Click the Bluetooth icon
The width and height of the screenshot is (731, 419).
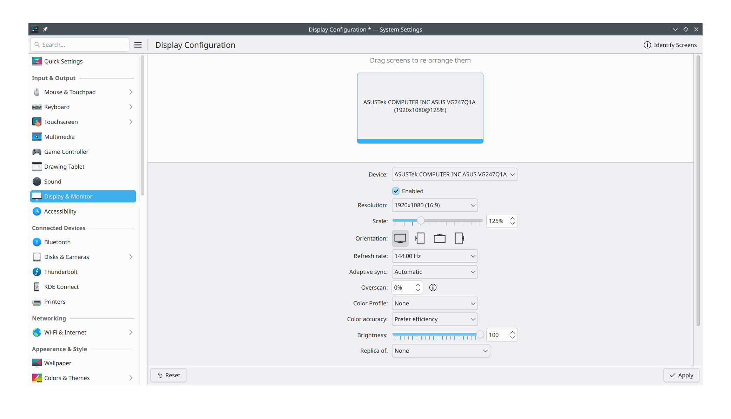pos(37,242)
